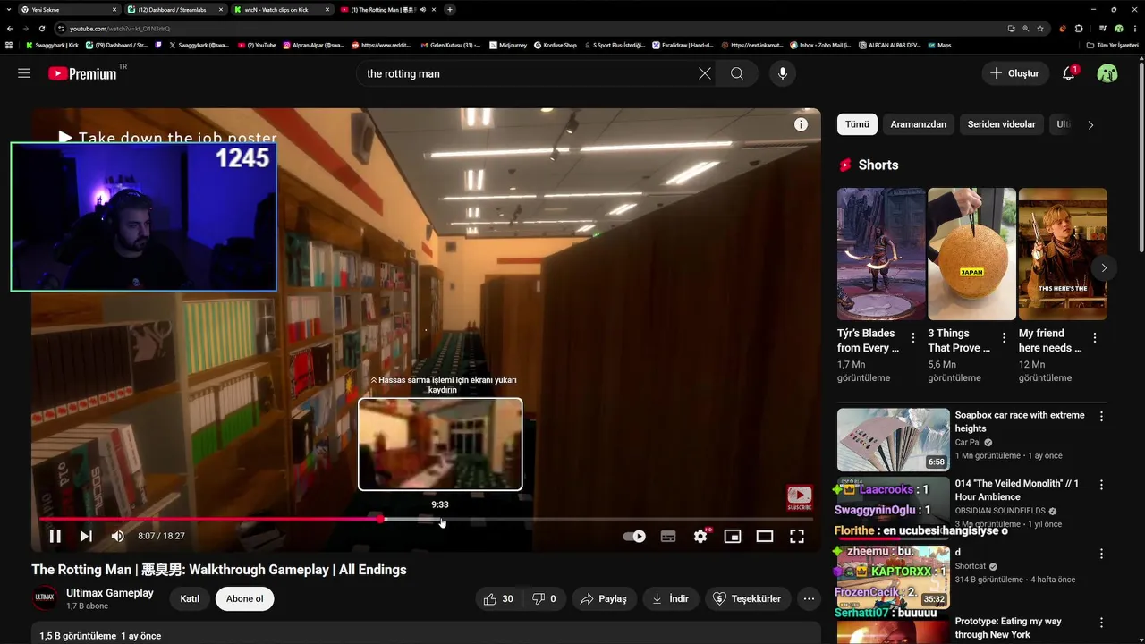
Task: Open options for Soapbox car video
Action: point(1101,416)
